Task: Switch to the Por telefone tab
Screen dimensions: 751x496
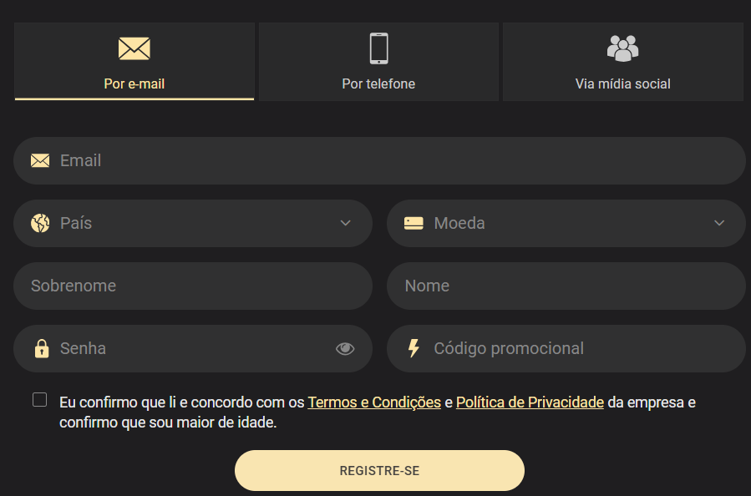Action: point(378,63)
